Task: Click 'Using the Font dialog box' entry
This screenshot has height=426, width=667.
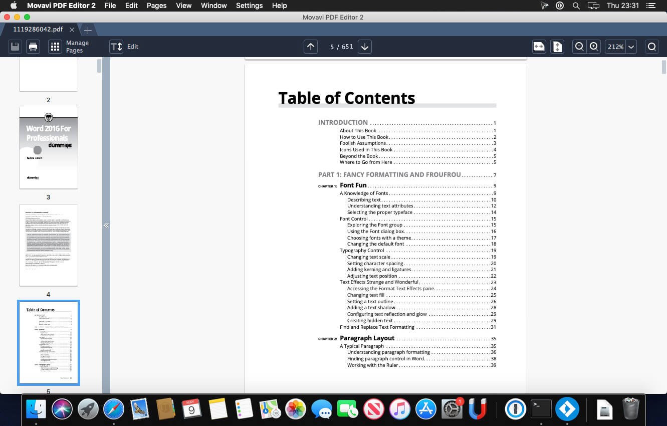Action: [x=376, y=232]
